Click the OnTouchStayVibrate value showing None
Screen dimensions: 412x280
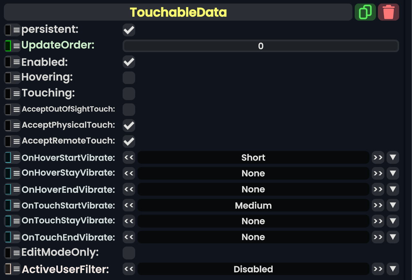[x=253, y=221]
